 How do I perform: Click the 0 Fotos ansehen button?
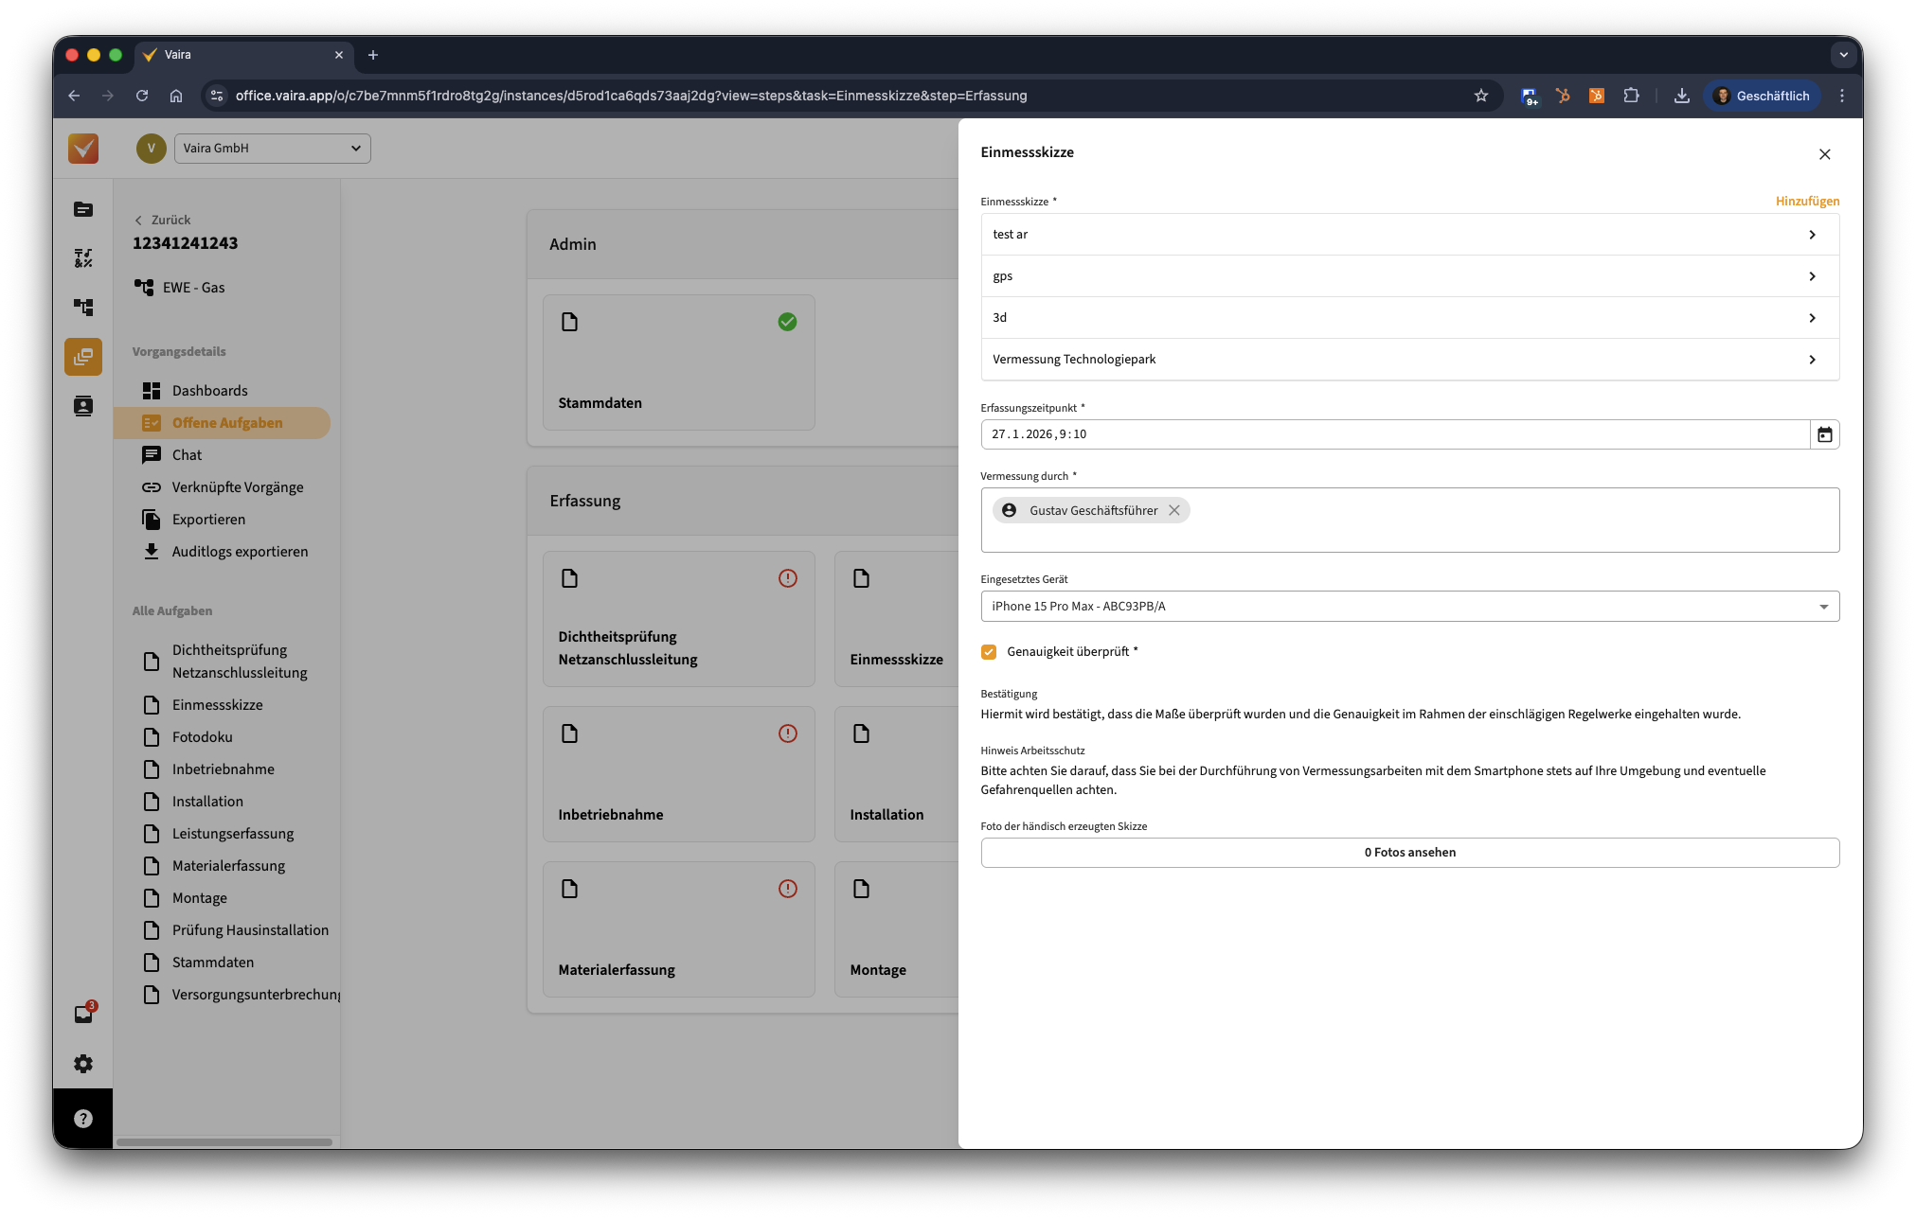click(x=1409, y=853)
